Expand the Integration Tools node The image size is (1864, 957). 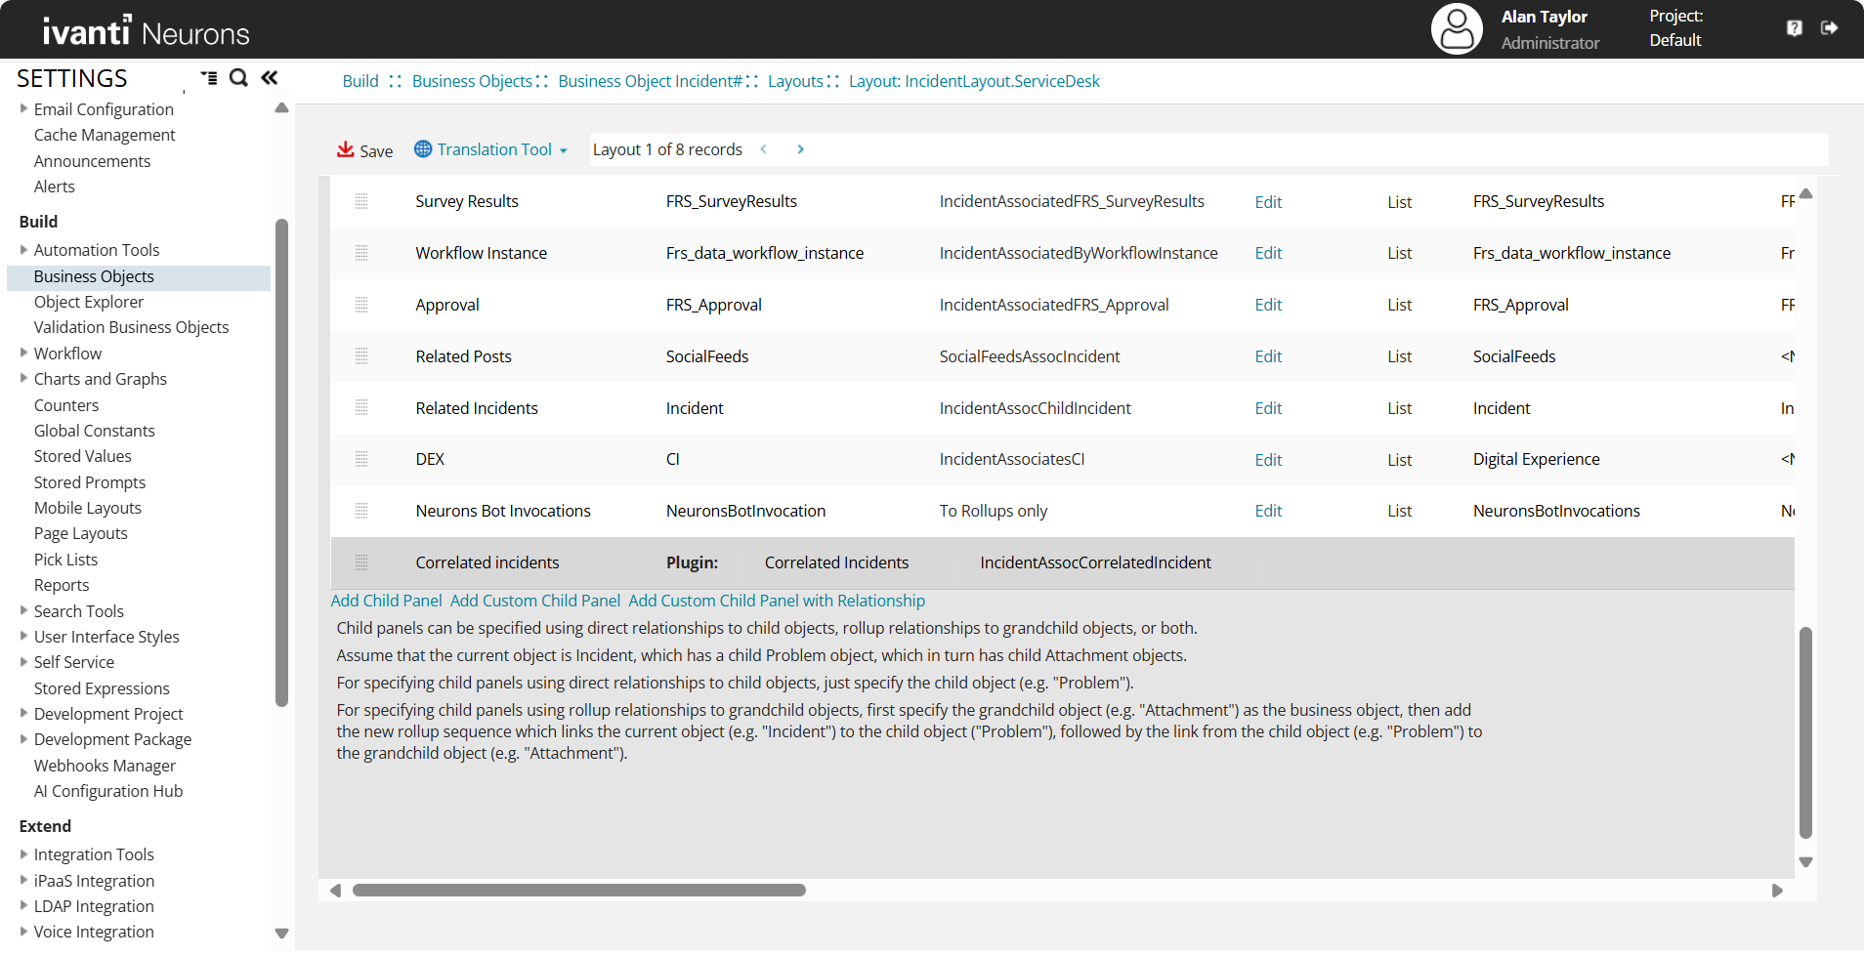(x=23, y=854)
